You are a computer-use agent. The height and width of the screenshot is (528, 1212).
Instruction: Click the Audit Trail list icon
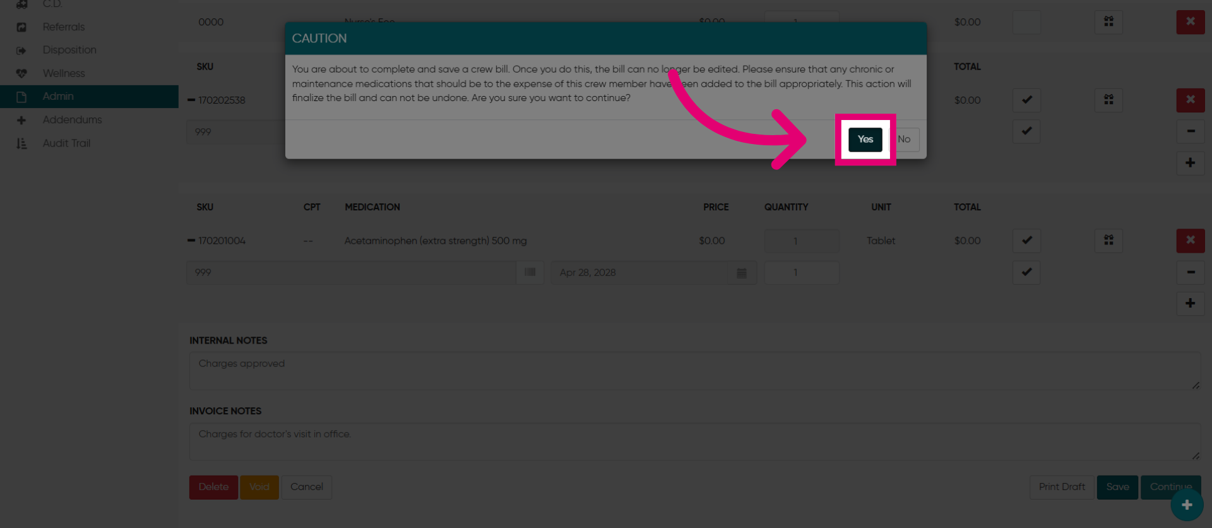[21, 143]
